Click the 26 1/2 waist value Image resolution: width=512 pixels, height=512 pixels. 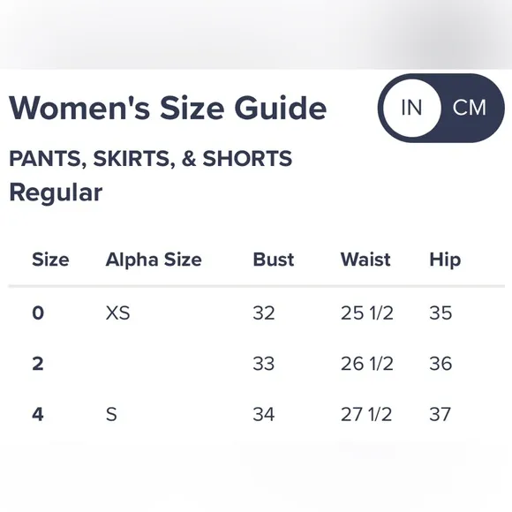click(367, 364)
